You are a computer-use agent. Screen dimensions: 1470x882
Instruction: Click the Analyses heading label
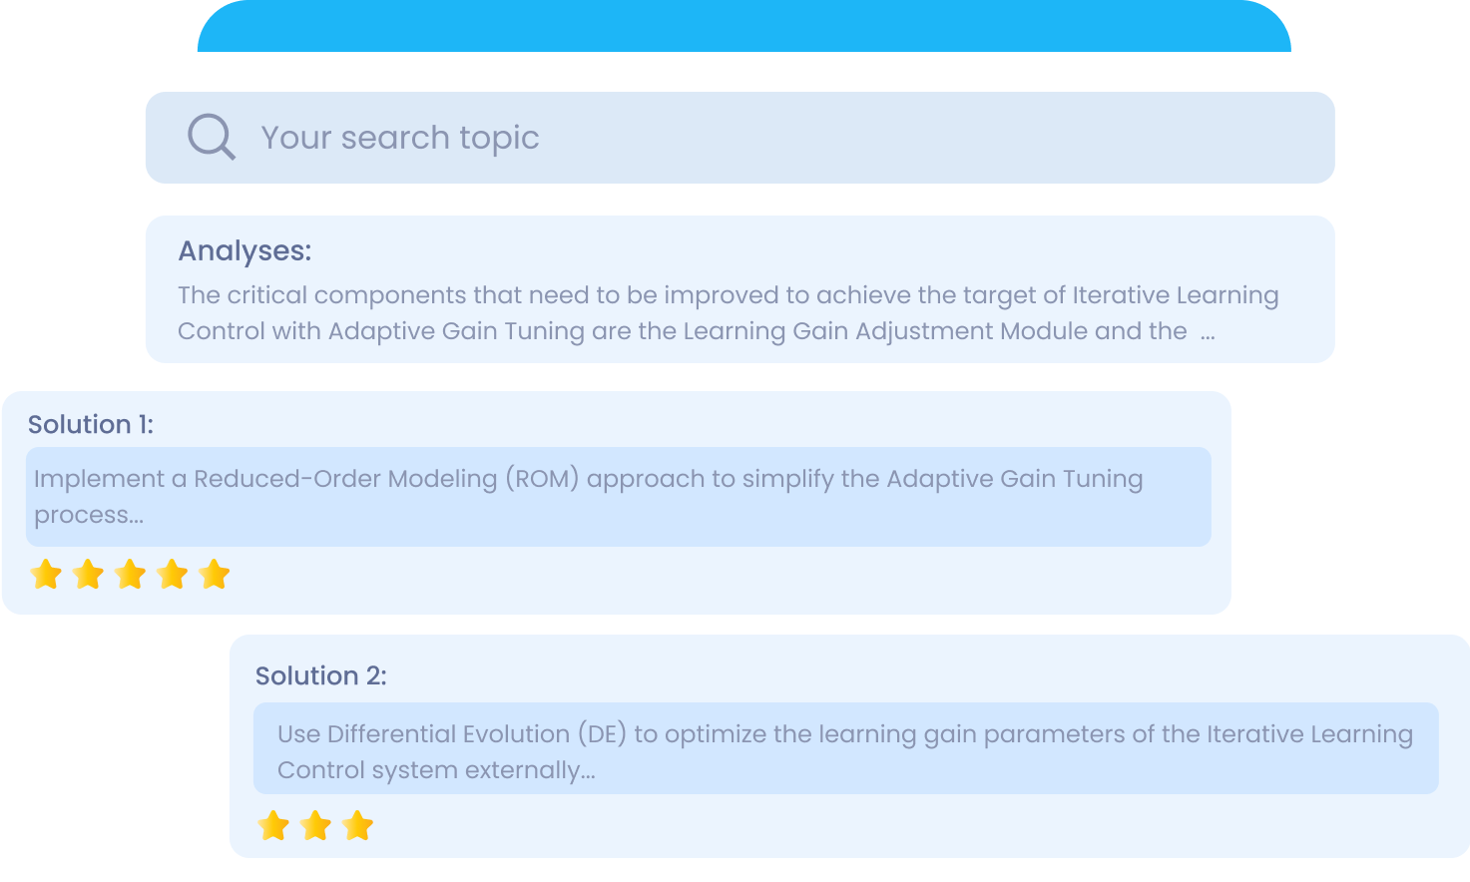click(x=245, y=251)
